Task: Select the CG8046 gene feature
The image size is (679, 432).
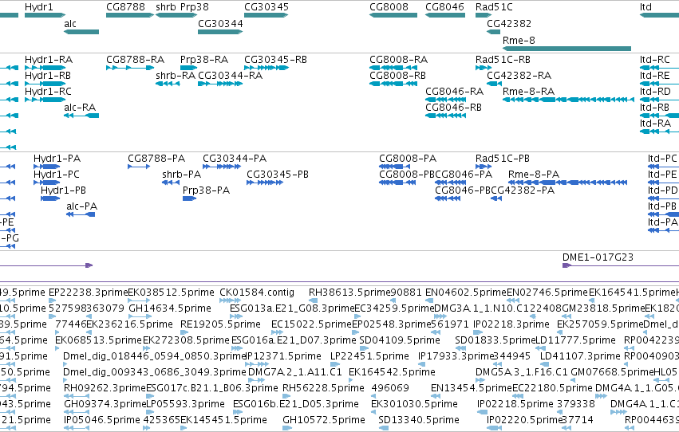Action: click(445, 15)
